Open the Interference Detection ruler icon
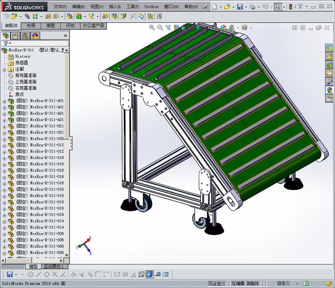The width and height of the screenshot is (335, 288). [141, 16]
